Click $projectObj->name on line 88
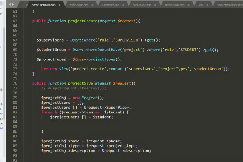 click(x=60, y=141)
